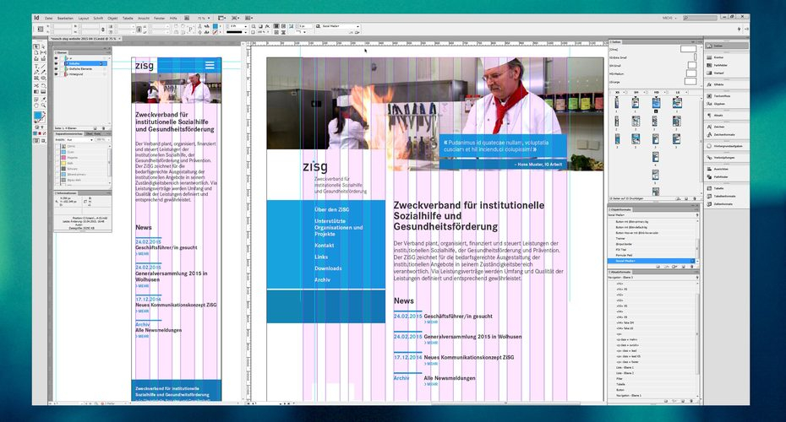786x422 pixels.
Task: Select the Line tool in the toolbox
Action: coord(42,66)
